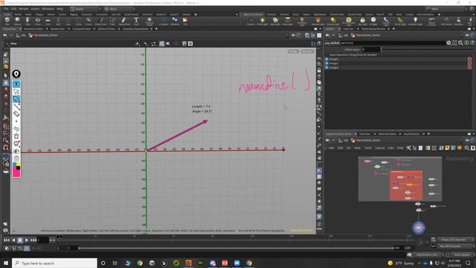Select the Torus shelf tool
476x268 pixels.
(38, 21)
